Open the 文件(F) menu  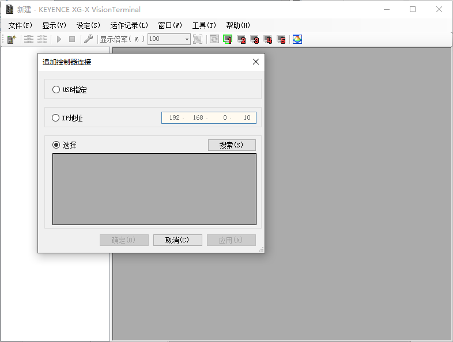(x=20, y=25)
